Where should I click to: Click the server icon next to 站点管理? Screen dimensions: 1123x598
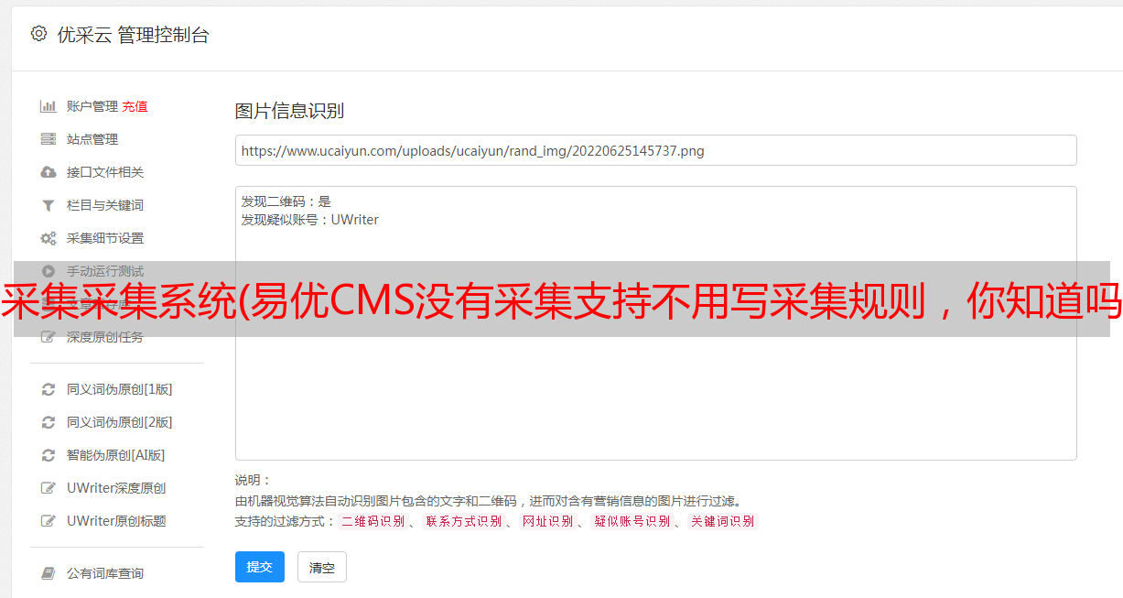(x=49, y=139)
